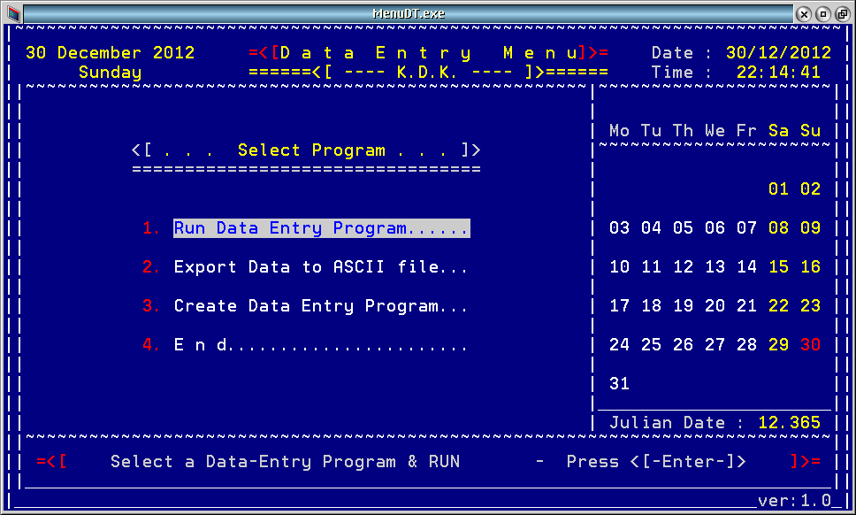Click the MenuDT.exe window menu icon
The width and height of the screenshot is (856, 515).
tap(13, 13)
